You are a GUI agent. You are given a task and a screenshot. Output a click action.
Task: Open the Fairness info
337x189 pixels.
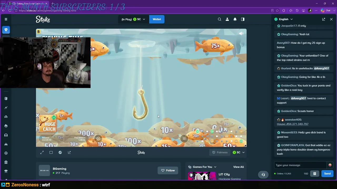pos(220,153)
